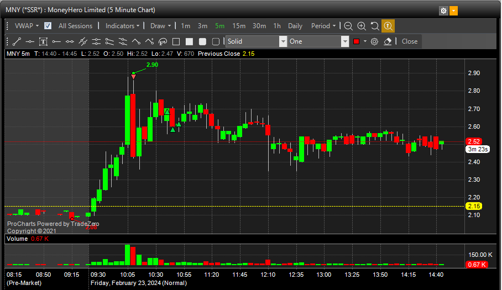The width and height of the screenshot is (502, 290).
Task: Switch to the Daily timeframe
Action: pyautogui.click(x=295, y=26)
